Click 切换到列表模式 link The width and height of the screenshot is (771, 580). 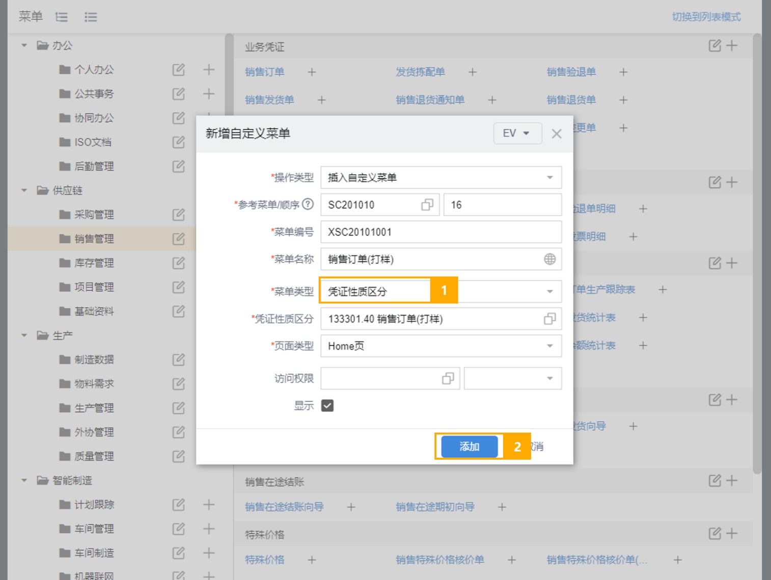pos(706,17)
